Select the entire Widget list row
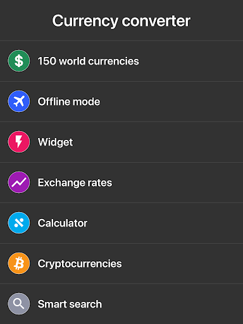 pyautogui.click(x=121, y=142)
